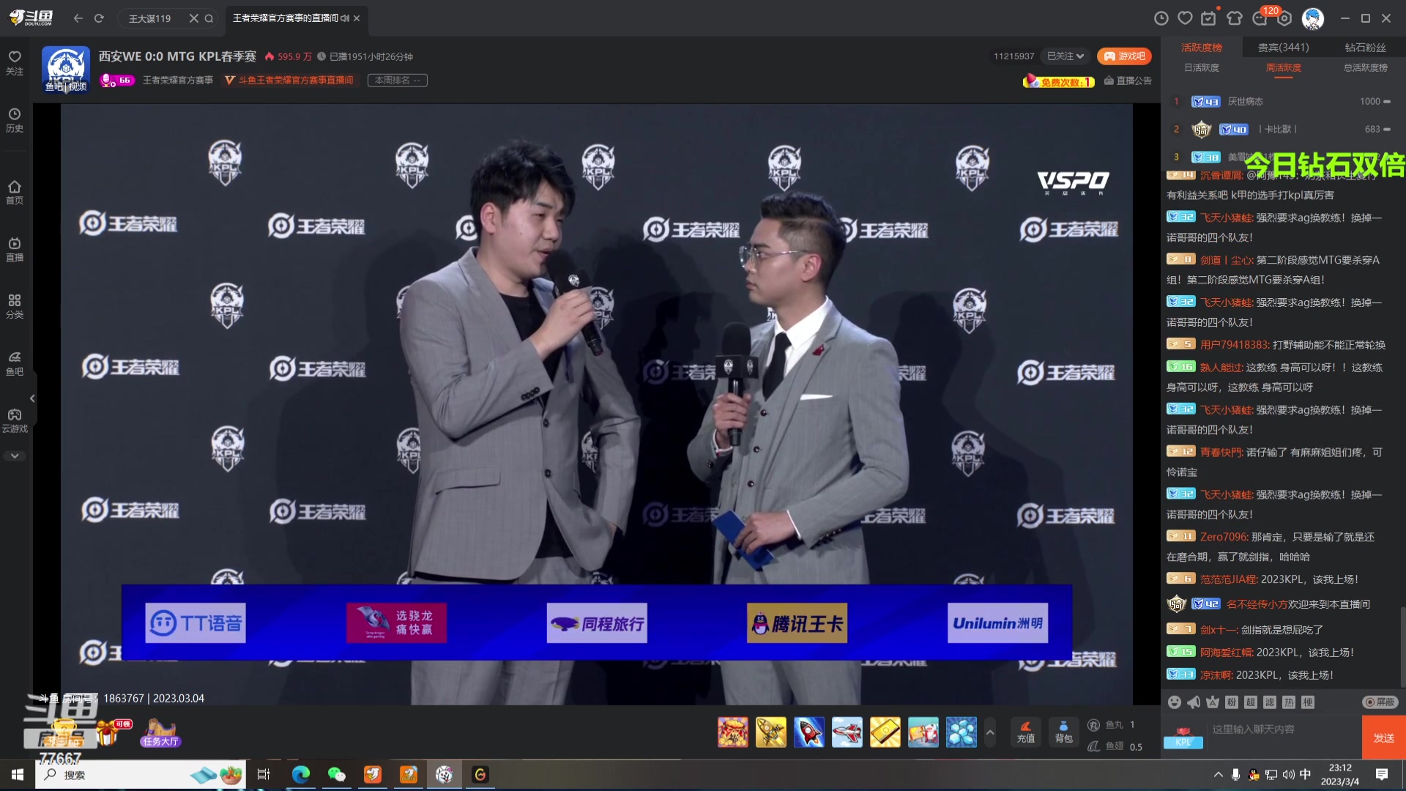
Task: Click the chat input field
Action: 1283,738
